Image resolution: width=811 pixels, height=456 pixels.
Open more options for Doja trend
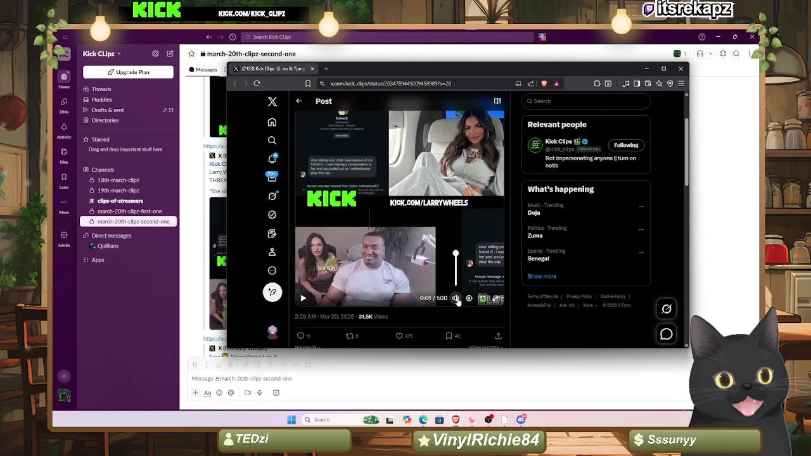641,206
